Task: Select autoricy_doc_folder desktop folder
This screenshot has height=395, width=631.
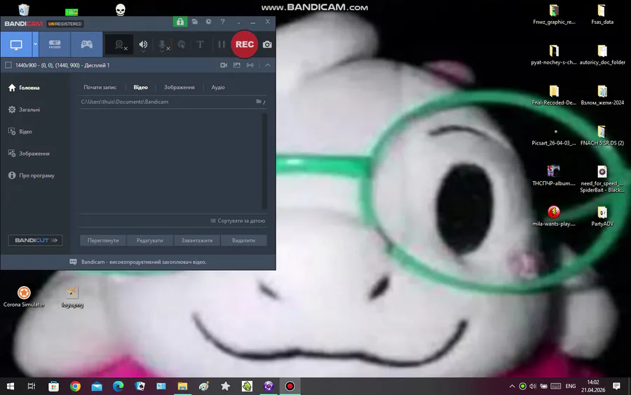Action: tap(602, 55)
